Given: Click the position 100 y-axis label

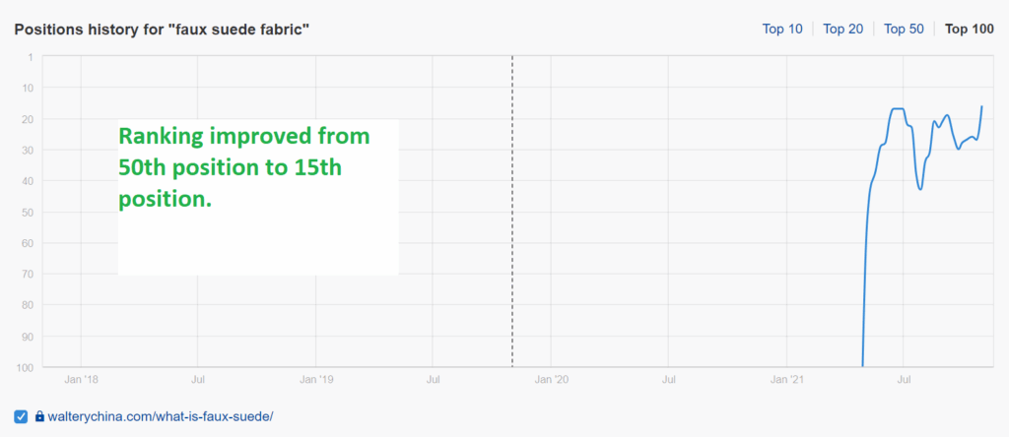Looking at the screenshot, I should click(x=25, y=367).
